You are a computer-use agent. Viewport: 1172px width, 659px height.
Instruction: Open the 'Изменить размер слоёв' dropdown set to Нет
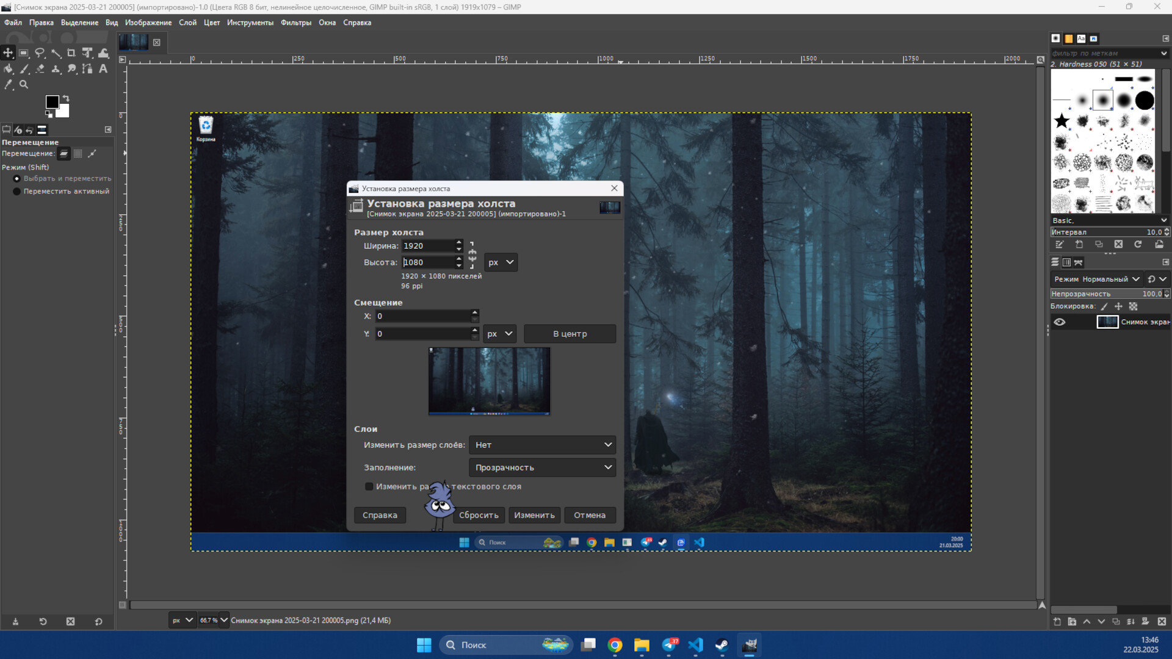click(542, 445)
